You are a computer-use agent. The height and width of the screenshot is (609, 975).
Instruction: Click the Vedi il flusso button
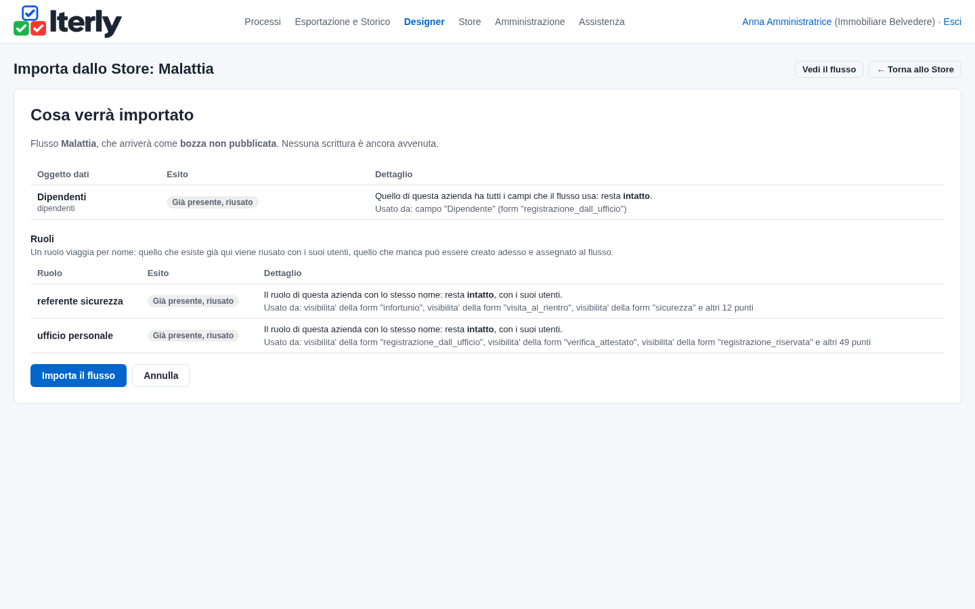pyautogui.click(x=829, y=70)
